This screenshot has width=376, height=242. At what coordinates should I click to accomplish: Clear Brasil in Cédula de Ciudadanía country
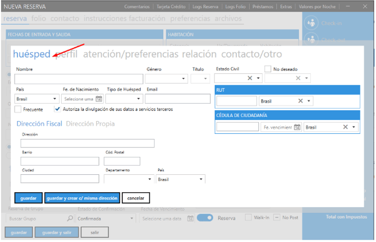pyautogui.click(x=346, y=127)
